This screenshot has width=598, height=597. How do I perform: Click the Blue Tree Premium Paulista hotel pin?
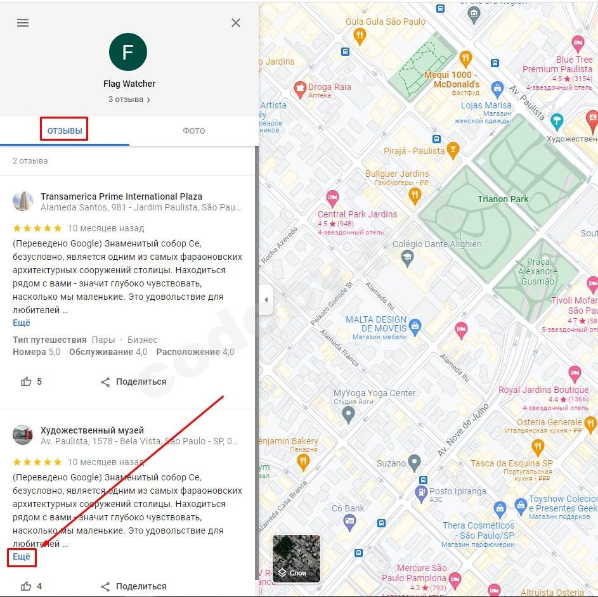pyautogui.click(x=578, y=43)
